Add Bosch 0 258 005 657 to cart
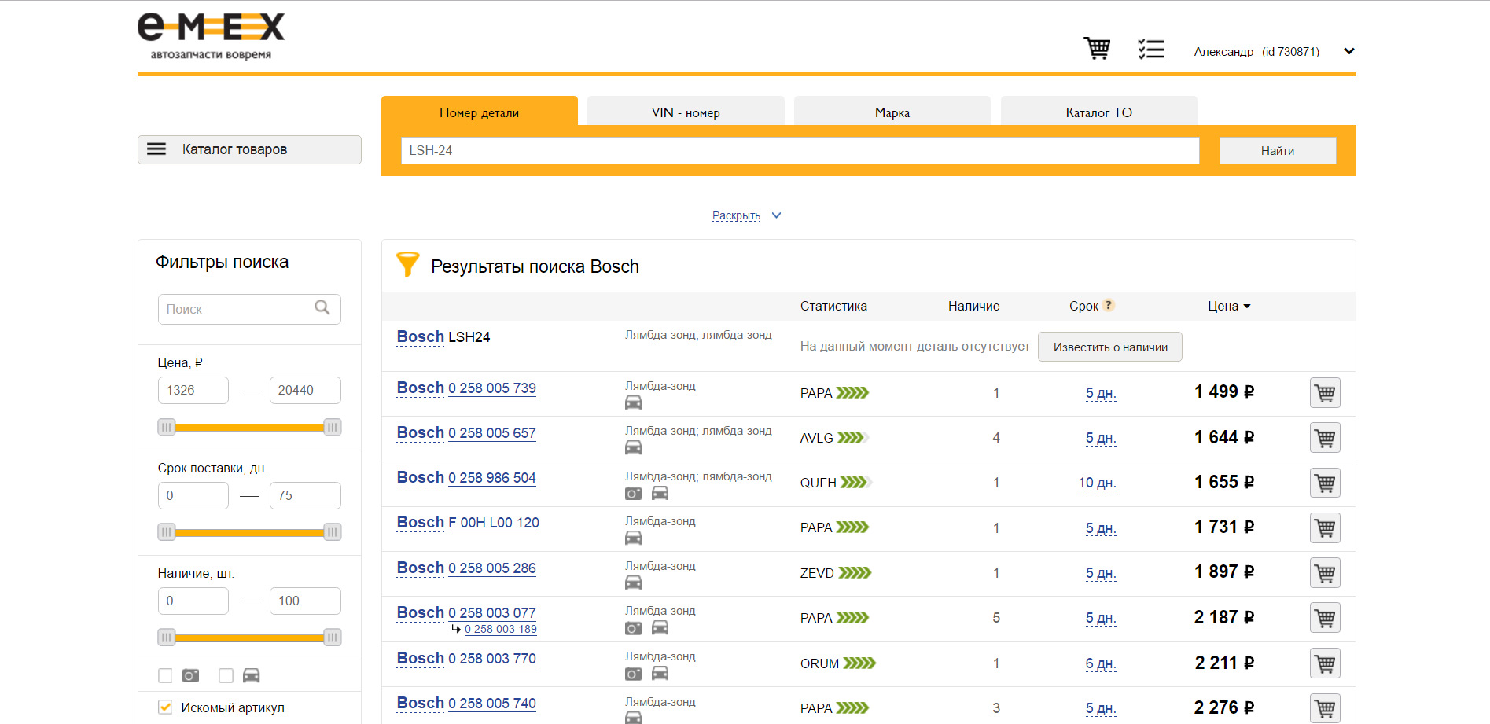Screen dimensions: 1490x724 point(1325,438)
